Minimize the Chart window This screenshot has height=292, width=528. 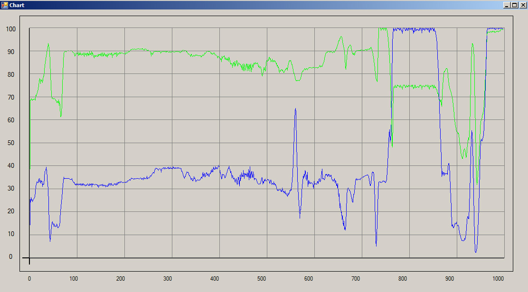click(507, 5)
